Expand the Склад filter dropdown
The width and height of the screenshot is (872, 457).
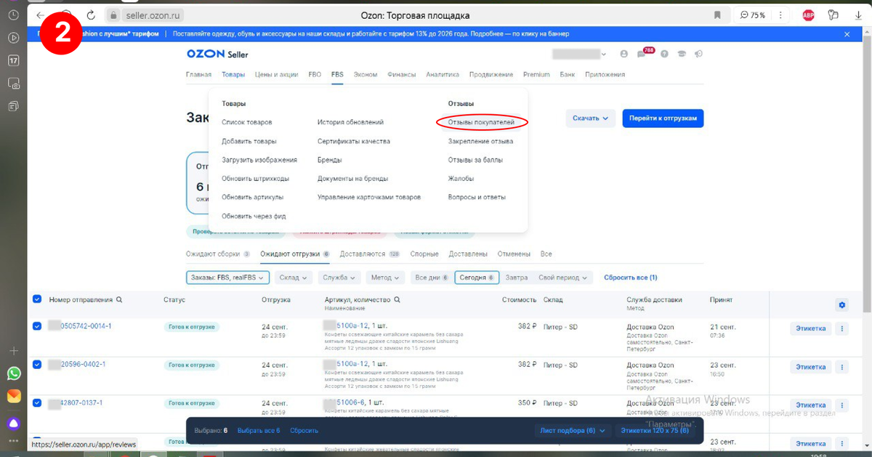pyautogui.click(x=294, y=278)
